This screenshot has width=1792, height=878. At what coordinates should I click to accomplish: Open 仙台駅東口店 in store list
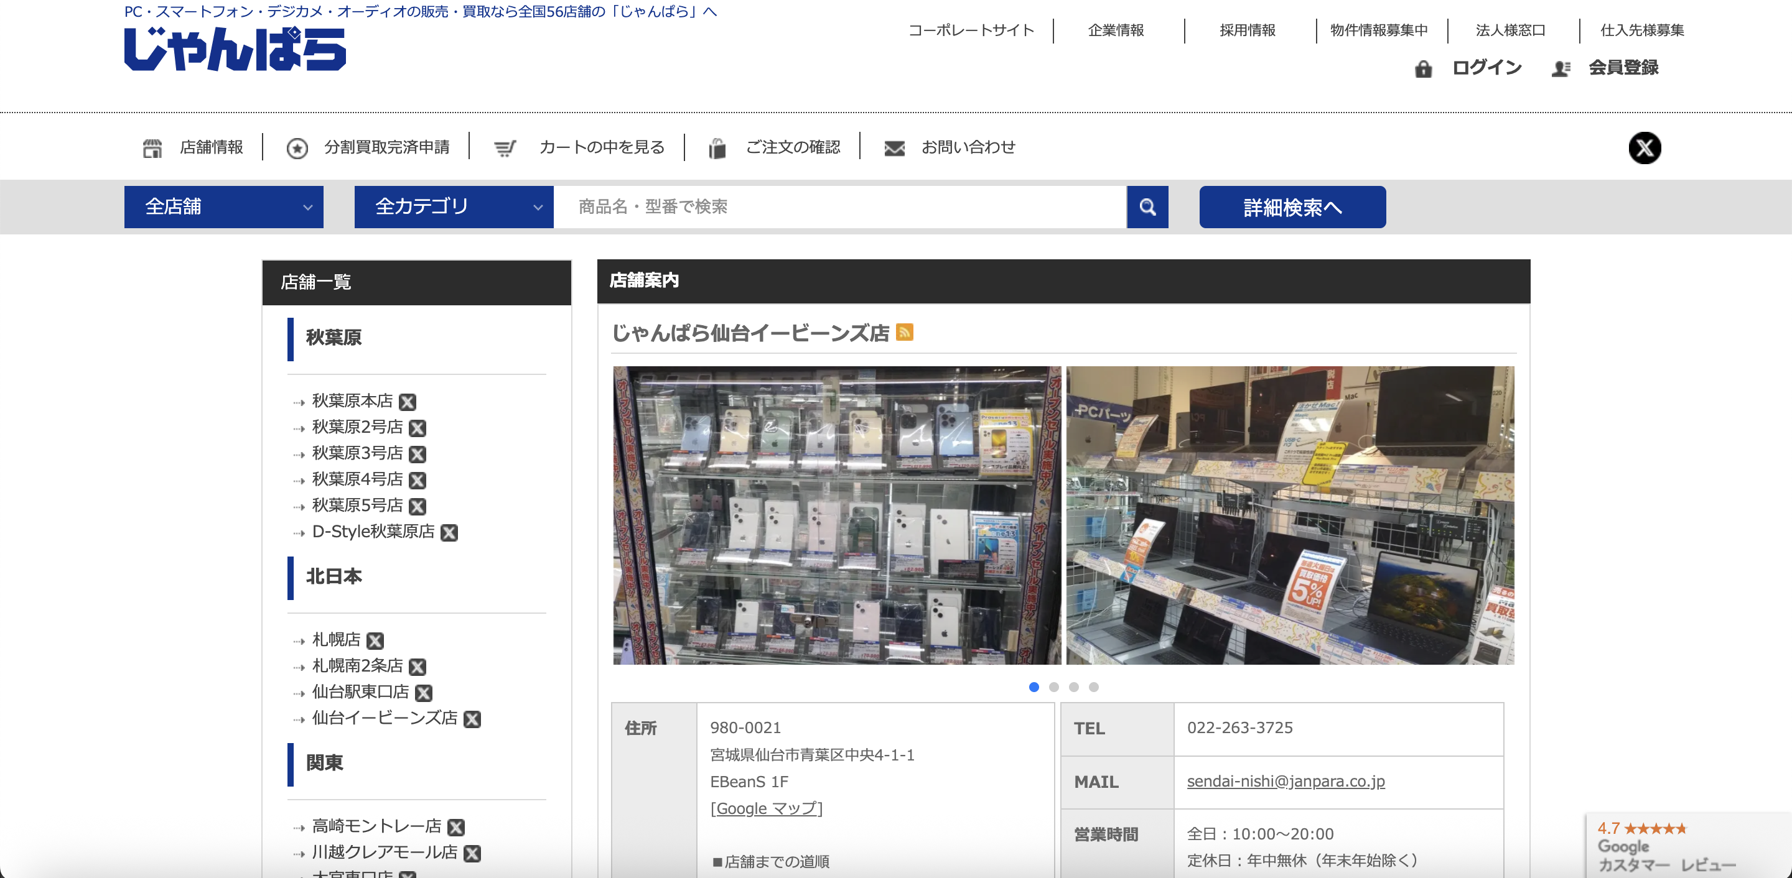coord(360,691)
